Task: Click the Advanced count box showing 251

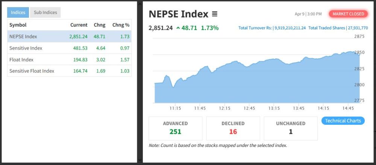Action: [175, 128]
